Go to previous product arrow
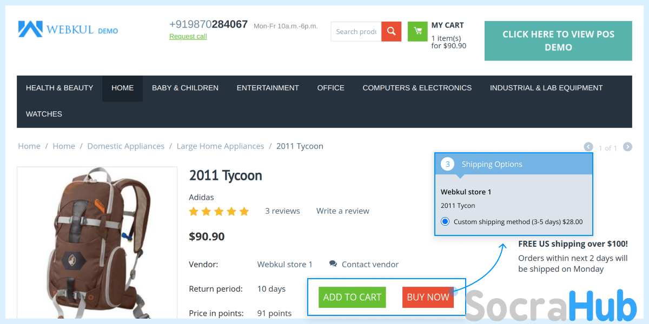This screenshot has width=649, height=324. coord(588,147)
